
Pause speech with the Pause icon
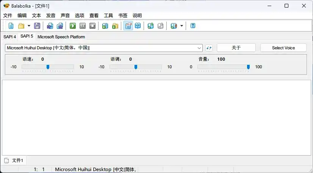pyautogui.click(x=83, y=26)
